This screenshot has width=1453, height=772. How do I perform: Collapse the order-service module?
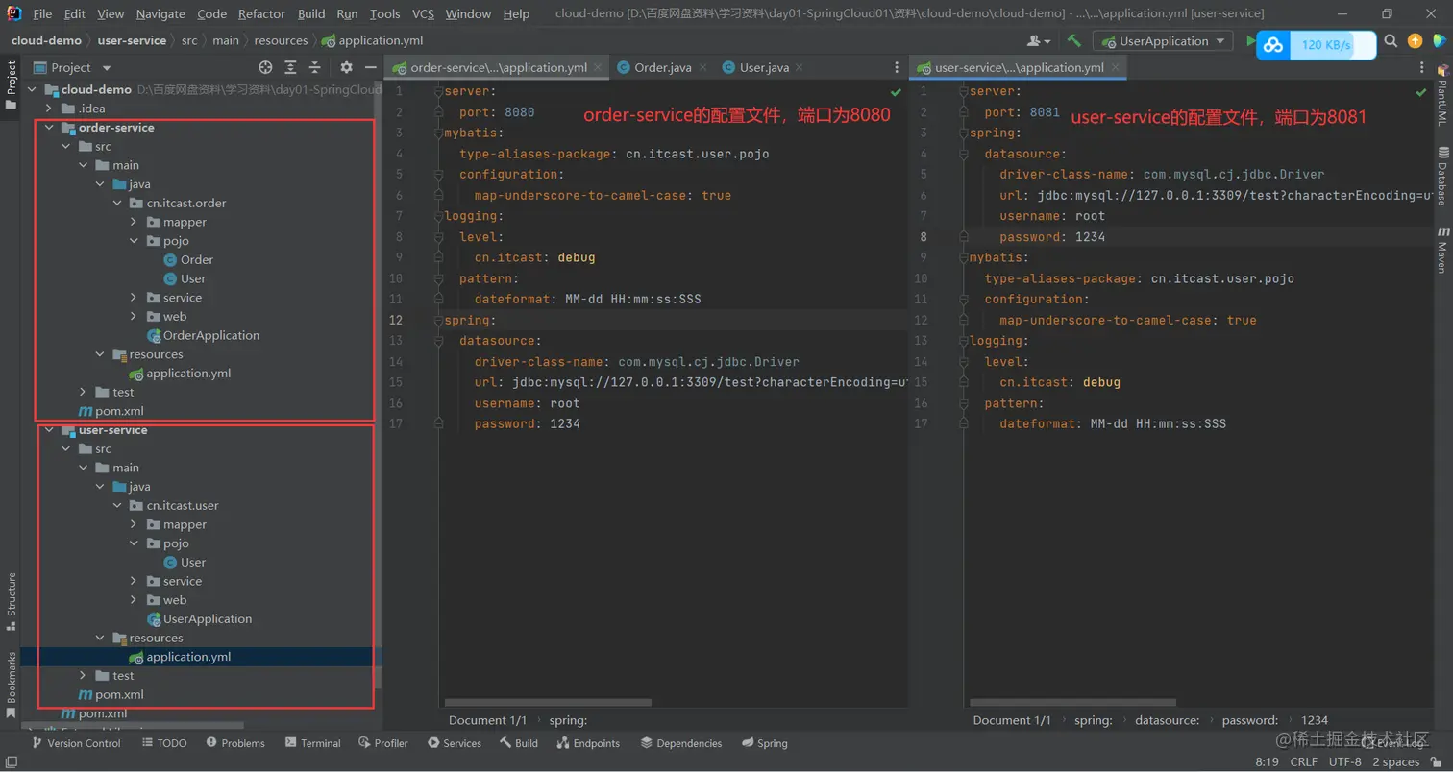49,128
